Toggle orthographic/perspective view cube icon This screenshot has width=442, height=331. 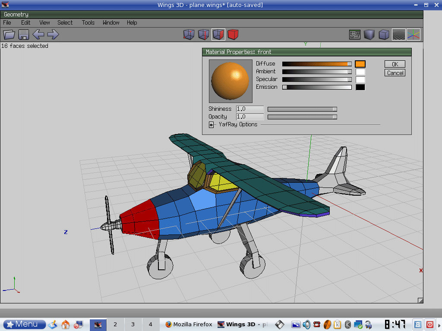click(x=384, y=34)
